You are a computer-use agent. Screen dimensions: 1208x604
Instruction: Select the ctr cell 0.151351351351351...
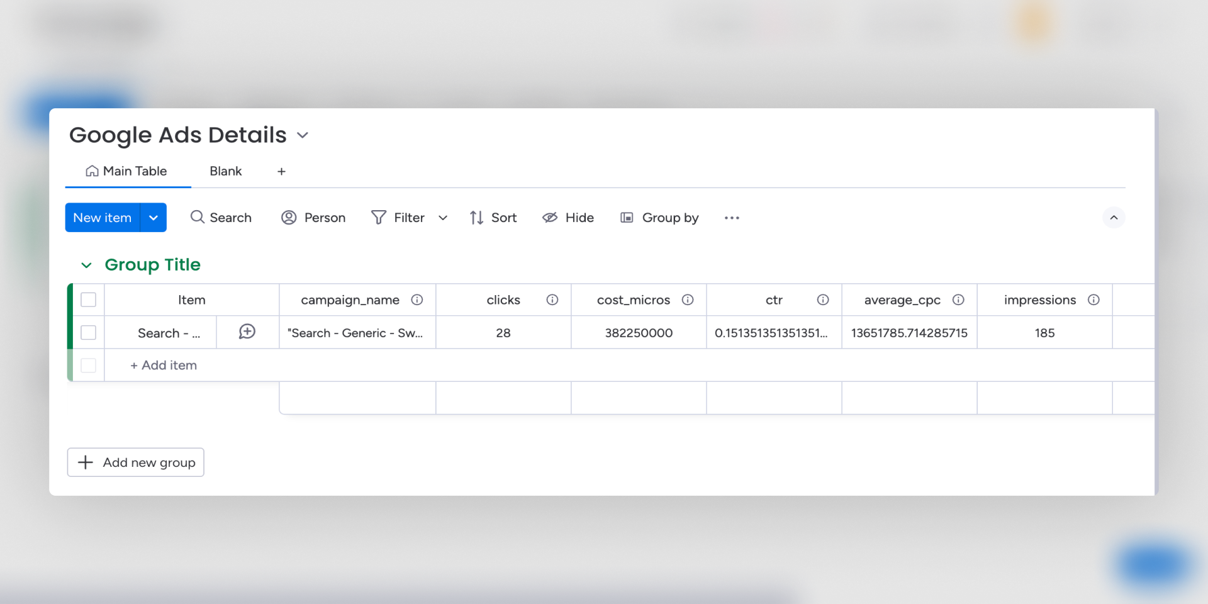point(774,332)
